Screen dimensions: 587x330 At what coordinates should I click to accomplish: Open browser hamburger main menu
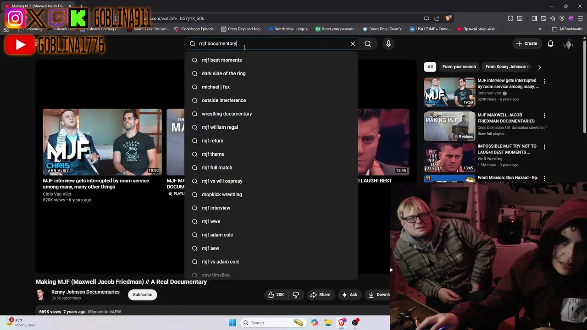(x=580, y=18)
